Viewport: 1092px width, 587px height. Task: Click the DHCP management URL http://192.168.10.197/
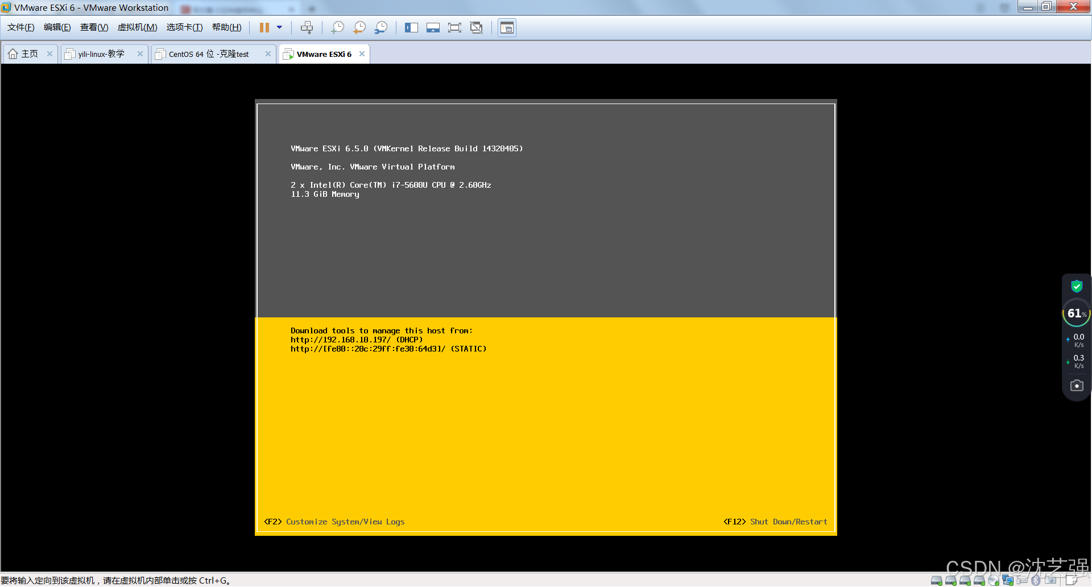(357, 340)
